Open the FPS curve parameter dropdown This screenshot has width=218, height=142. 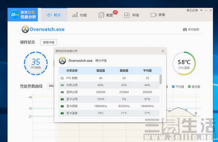tap(51, 86)
